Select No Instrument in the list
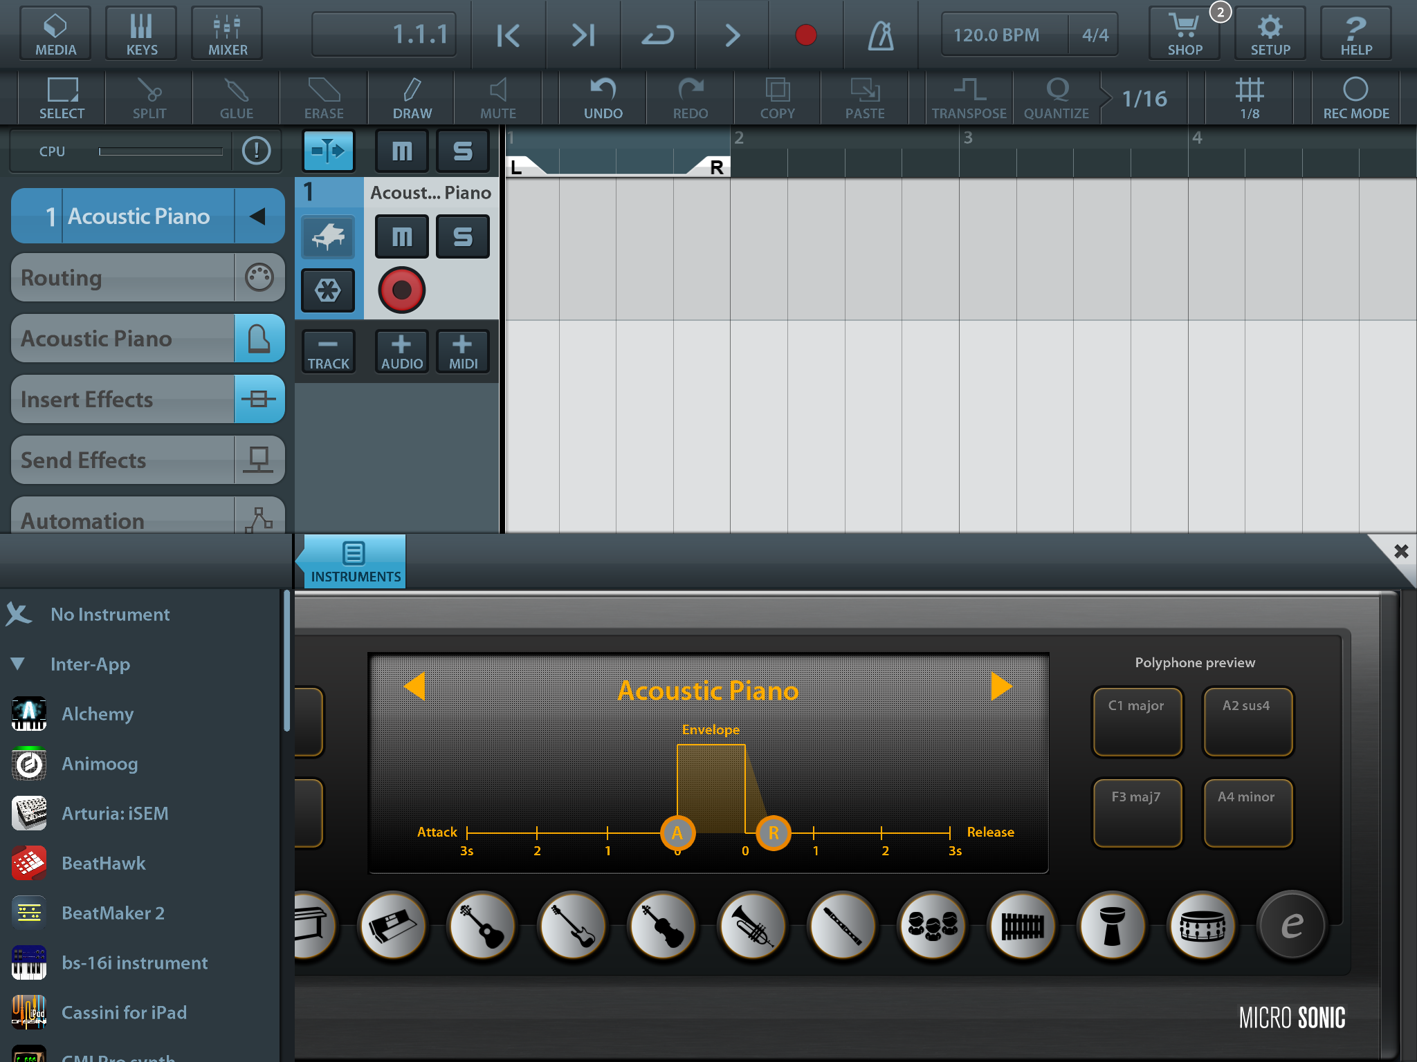Screen dimensions: 1417x1062 140,614
